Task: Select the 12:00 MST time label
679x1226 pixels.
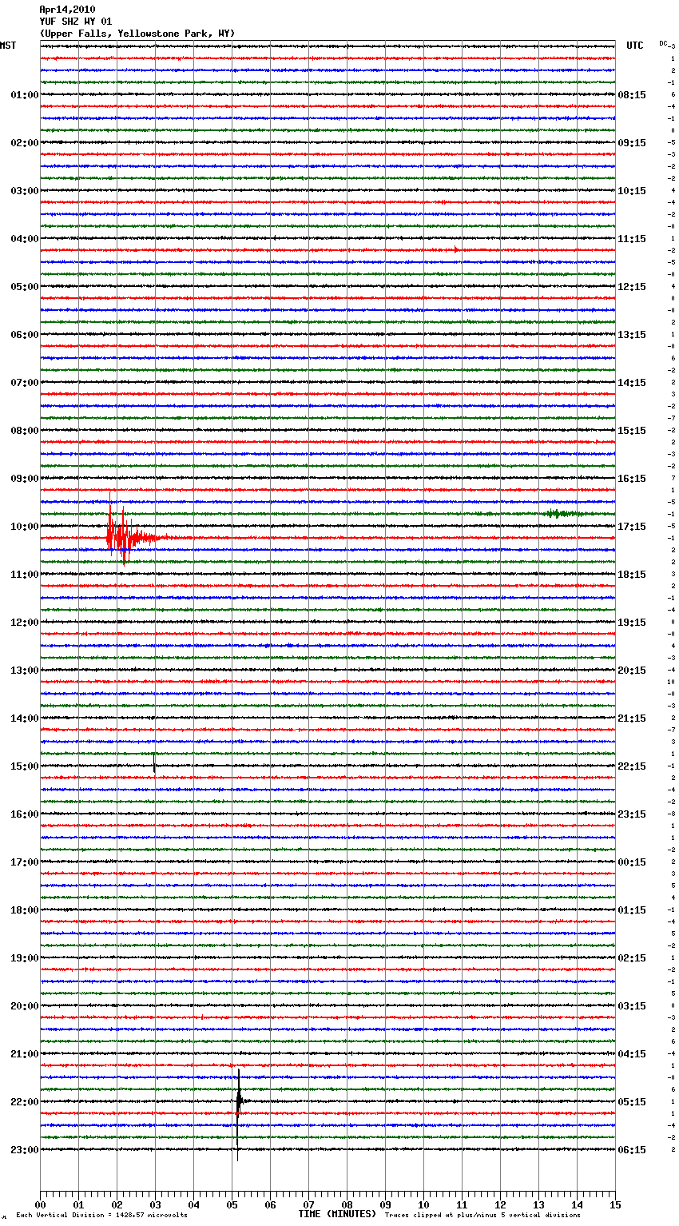Action: [25, 623]
